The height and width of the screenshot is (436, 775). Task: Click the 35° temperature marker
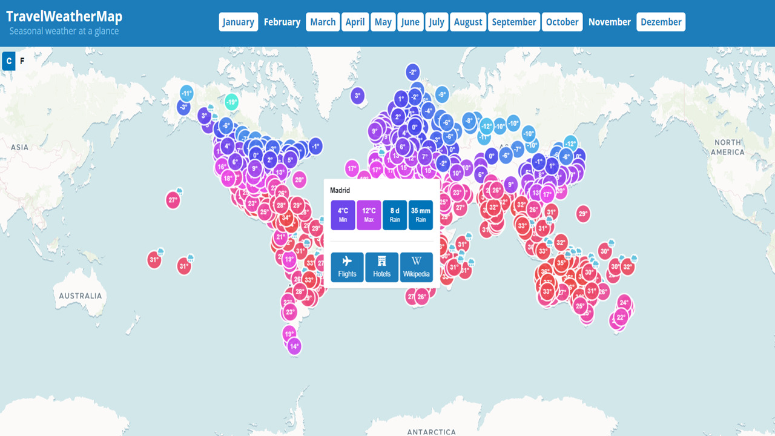point(561,263)
